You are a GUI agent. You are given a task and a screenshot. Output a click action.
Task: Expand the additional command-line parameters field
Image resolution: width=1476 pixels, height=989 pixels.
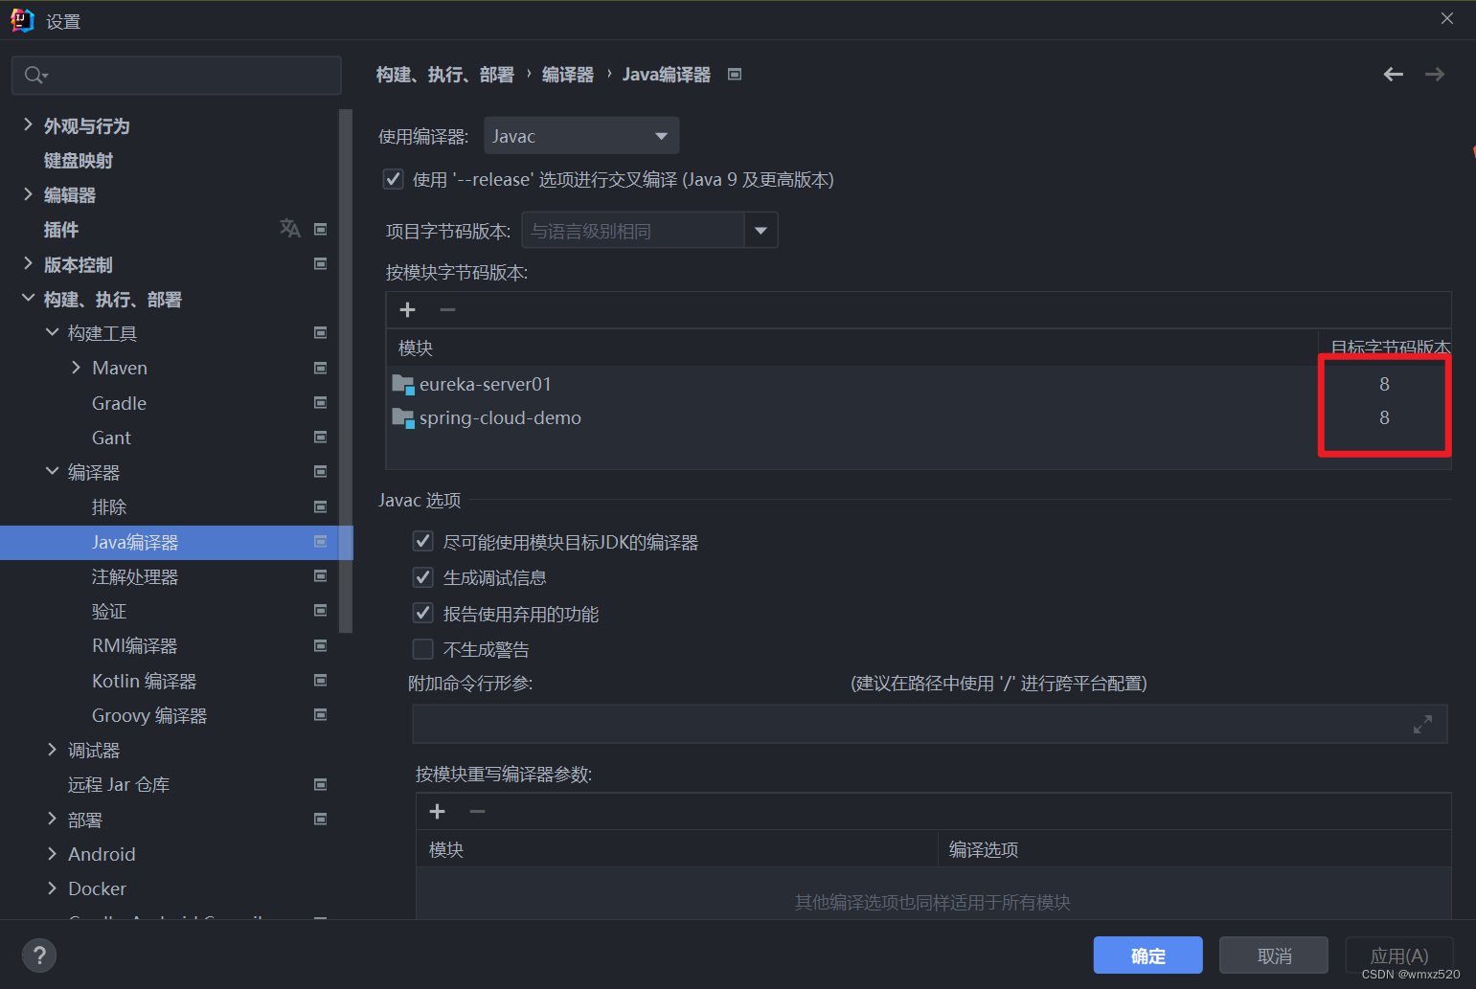click(1422, 725)
